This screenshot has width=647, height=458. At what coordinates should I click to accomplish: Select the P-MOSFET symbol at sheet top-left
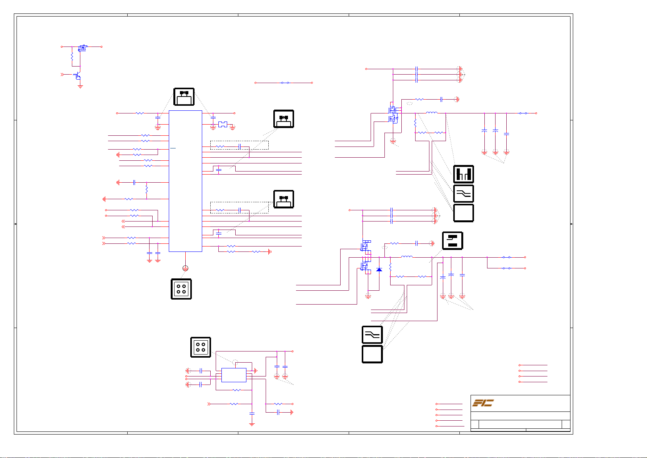(x=82, y=48)
